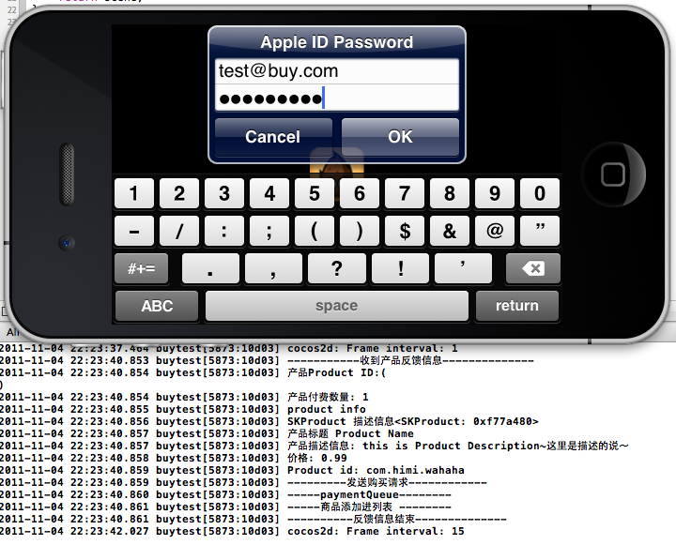Tap the 7 key

tap(405, 193)
